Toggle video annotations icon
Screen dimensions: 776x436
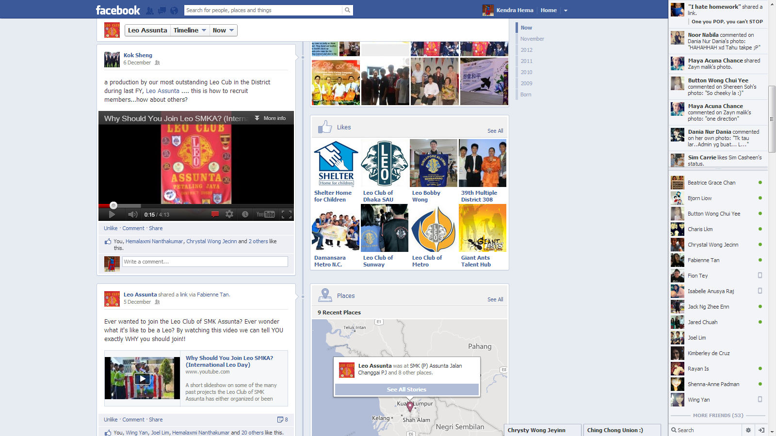click(x=215, y=214)
